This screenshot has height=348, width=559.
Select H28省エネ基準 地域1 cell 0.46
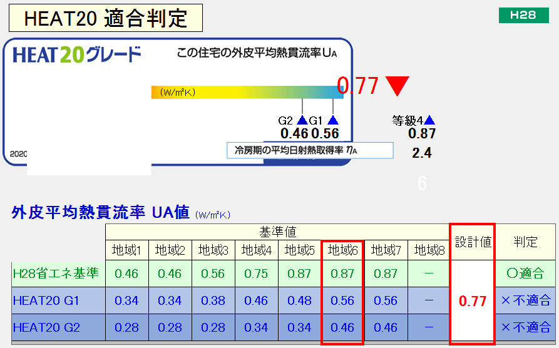click(x=127, y=274)
